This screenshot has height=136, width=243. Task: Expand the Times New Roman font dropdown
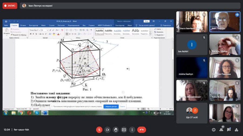[39, 30]
